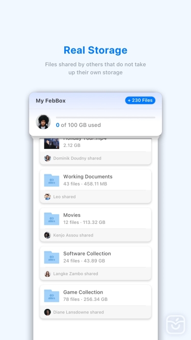Click 'Diane Lansdowne shared' label

click(x=78, y=312)
